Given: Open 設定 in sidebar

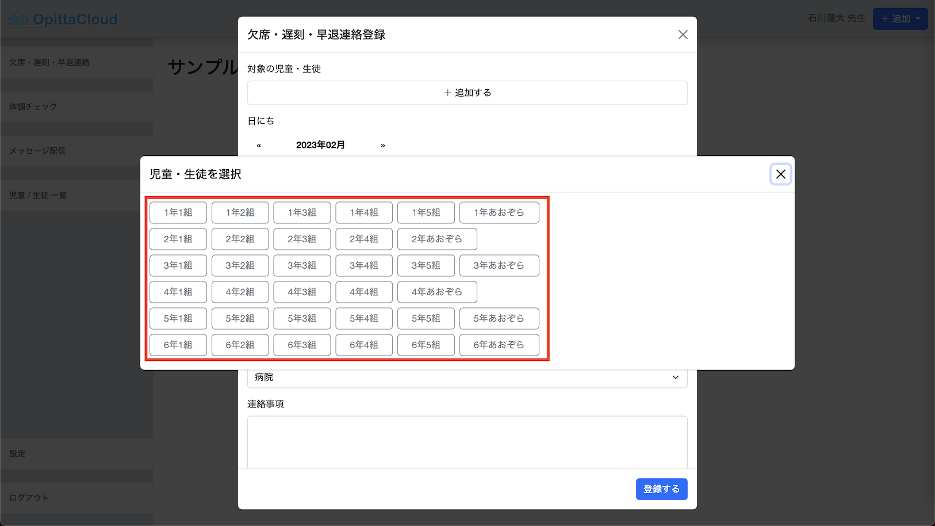Looking at the screenshot, I should click(76, 453).
